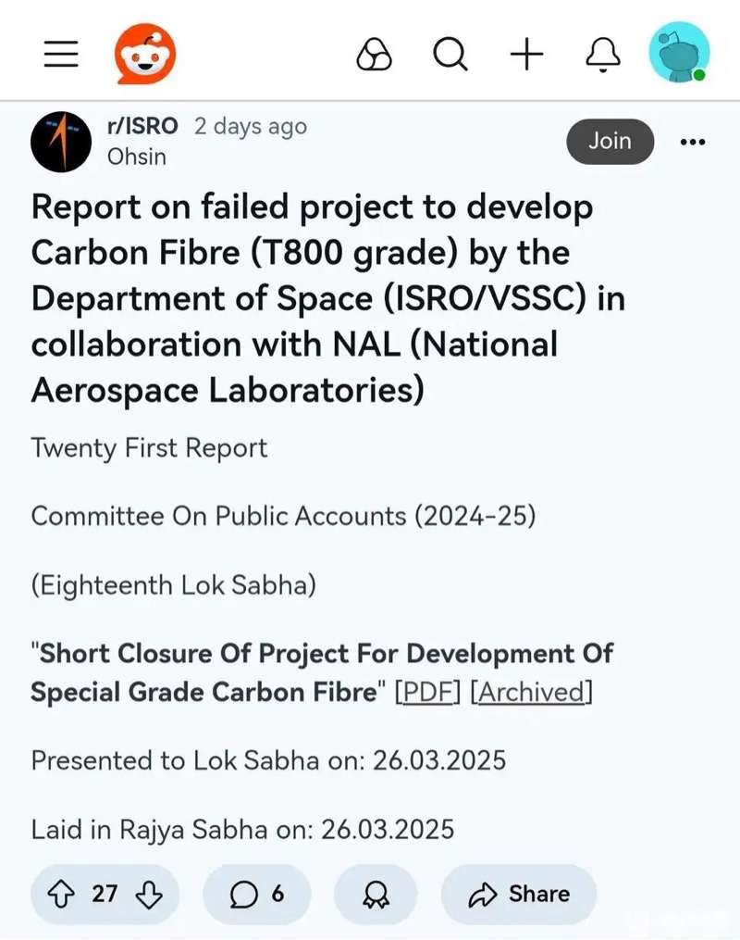The image size is (740, 940).
Task: Open the post title about Carbon Fibre
Action: coord(328,298)
